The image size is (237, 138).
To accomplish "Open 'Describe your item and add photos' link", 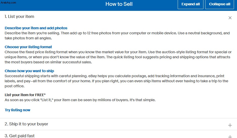I will 36,28.
